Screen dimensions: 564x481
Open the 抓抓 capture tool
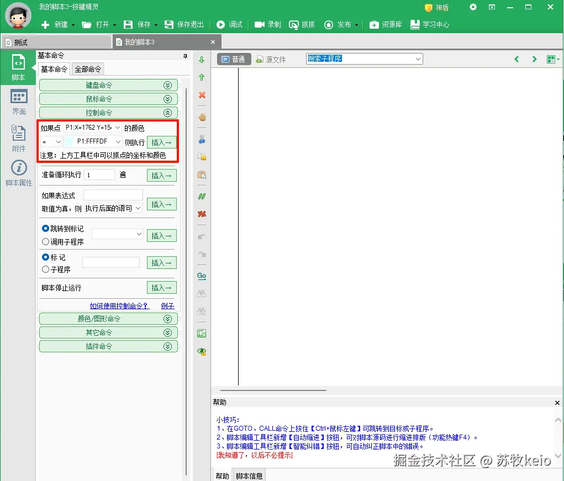tap(302, 24)
